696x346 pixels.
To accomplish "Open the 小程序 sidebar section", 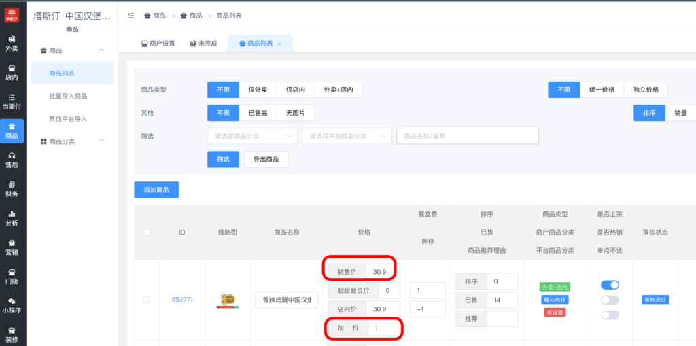I will [12, 306].
